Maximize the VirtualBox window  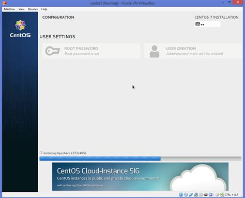229,2
